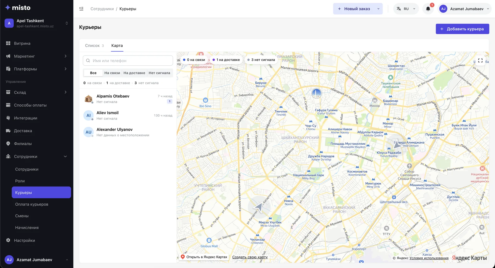495x268 pixels.
Task: Collapse the Сотрудники section chevron
Action: 65,157
